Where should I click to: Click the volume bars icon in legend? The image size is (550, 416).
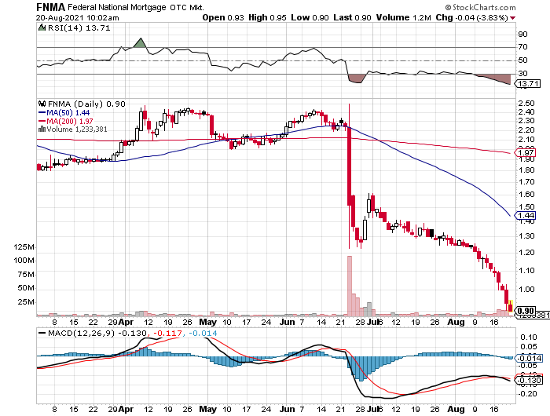coord(42,130)
